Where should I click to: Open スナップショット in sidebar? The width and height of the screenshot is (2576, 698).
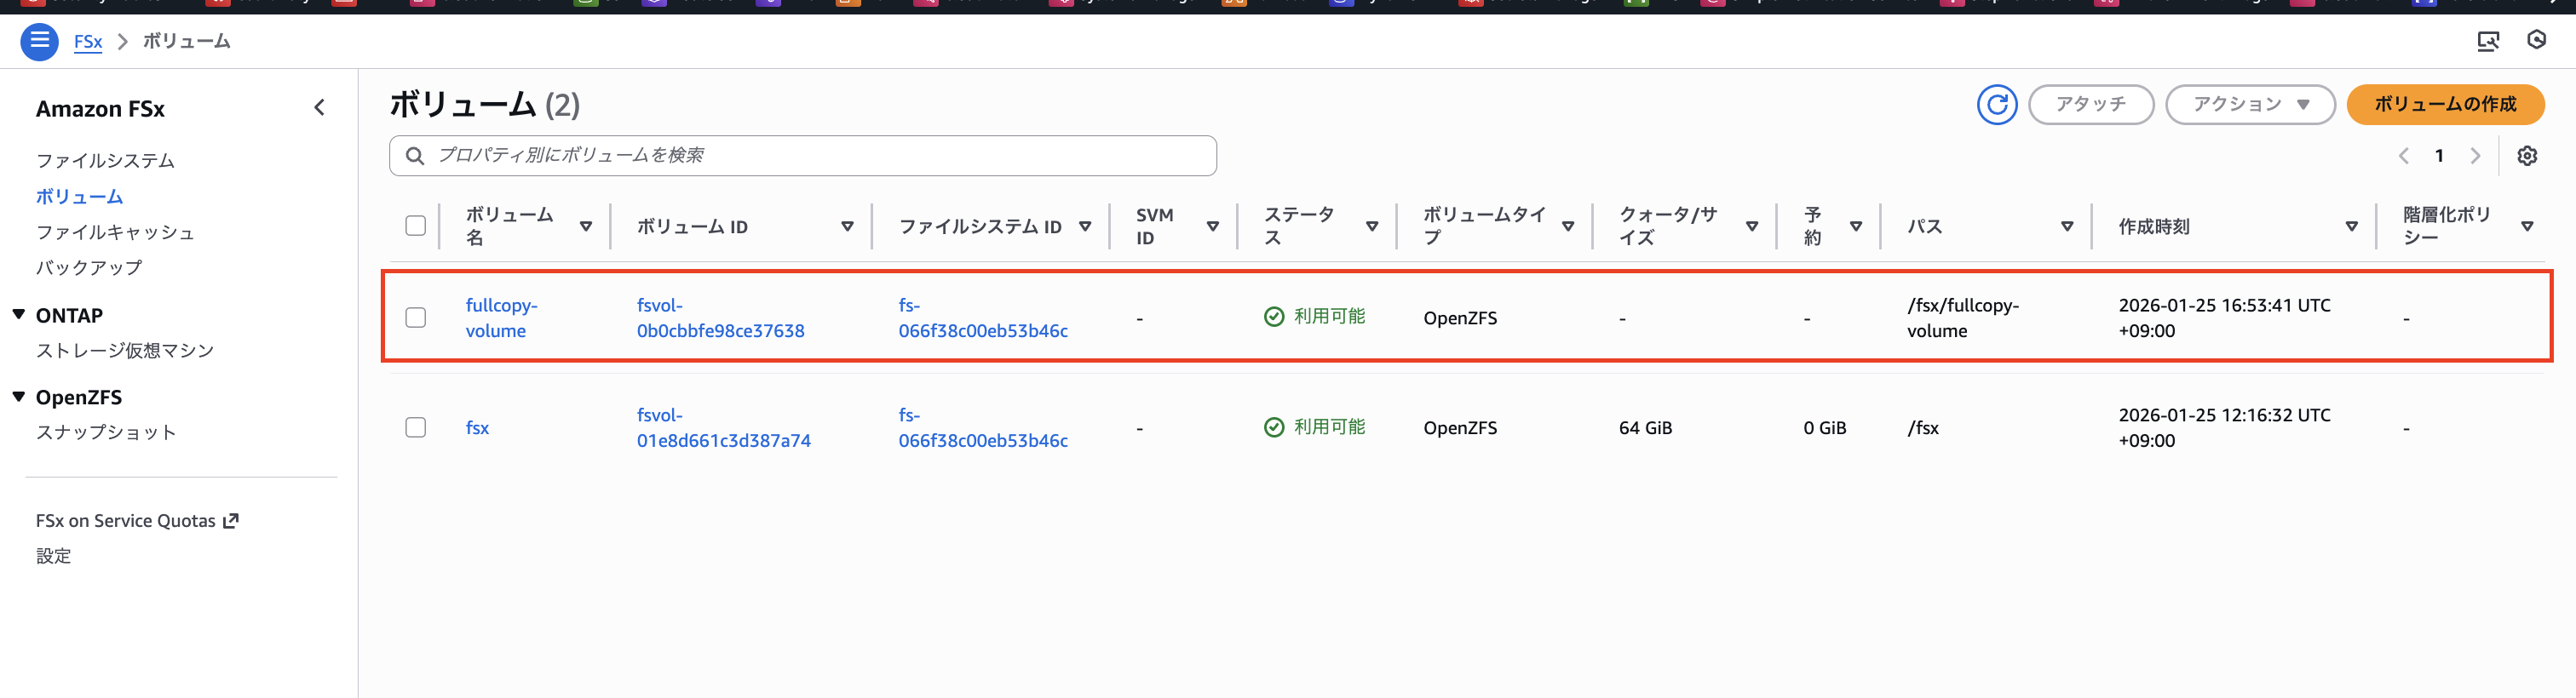point(106,432)
